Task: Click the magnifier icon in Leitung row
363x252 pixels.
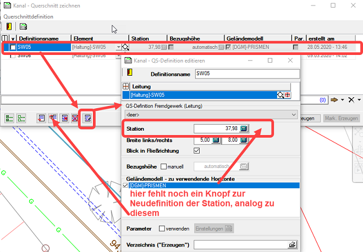Action: pos(281,95)
